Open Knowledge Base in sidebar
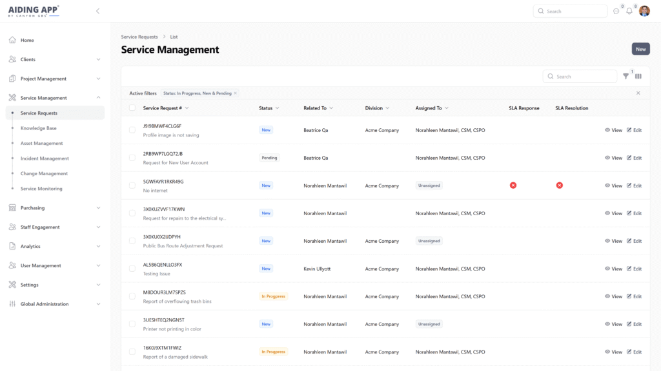This screenshot has height=371, width=661. [x=38, y=128]
